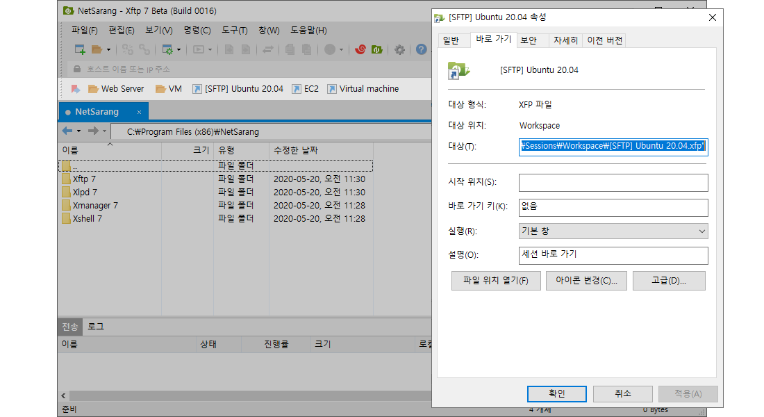Click the synchronize double-arrow toolbar icon
Viewport: 764px width, 417px height.
click(x=267, y=49)
